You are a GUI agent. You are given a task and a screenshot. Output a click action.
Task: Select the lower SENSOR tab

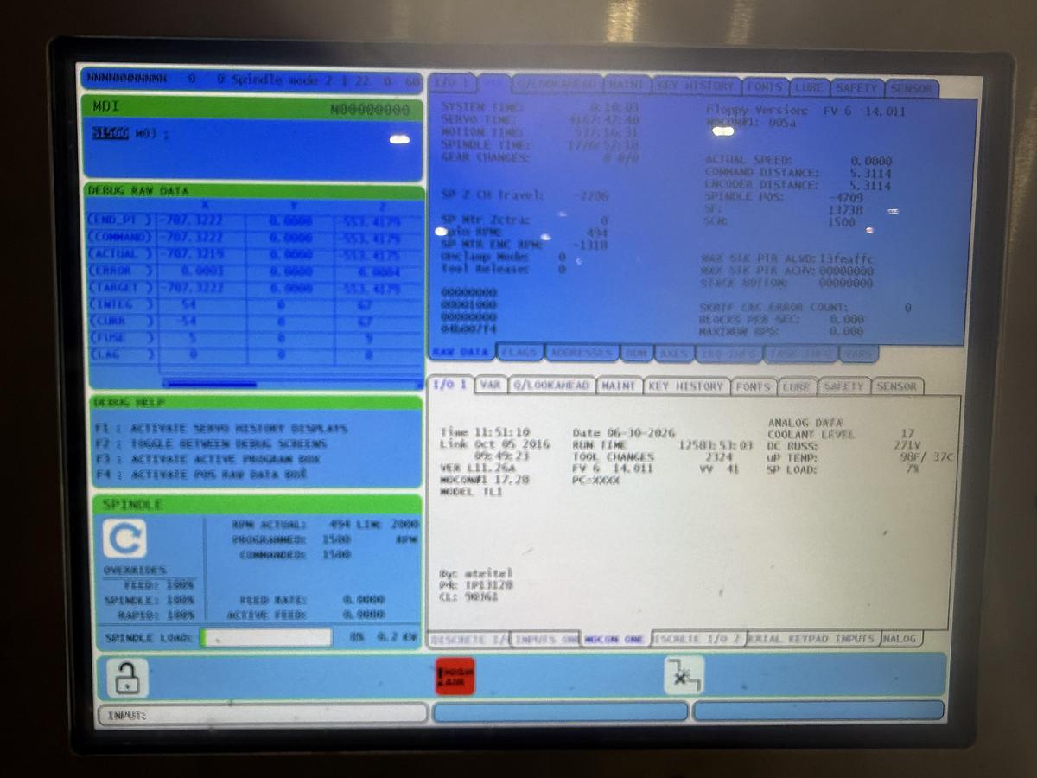[897, 386]
